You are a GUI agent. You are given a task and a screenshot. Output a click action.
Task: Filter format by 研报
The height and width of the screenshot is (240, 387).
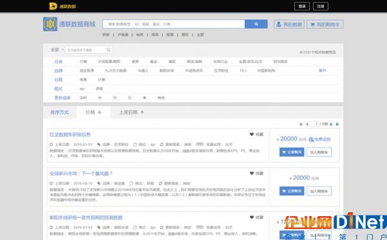[x=99, y=89]
